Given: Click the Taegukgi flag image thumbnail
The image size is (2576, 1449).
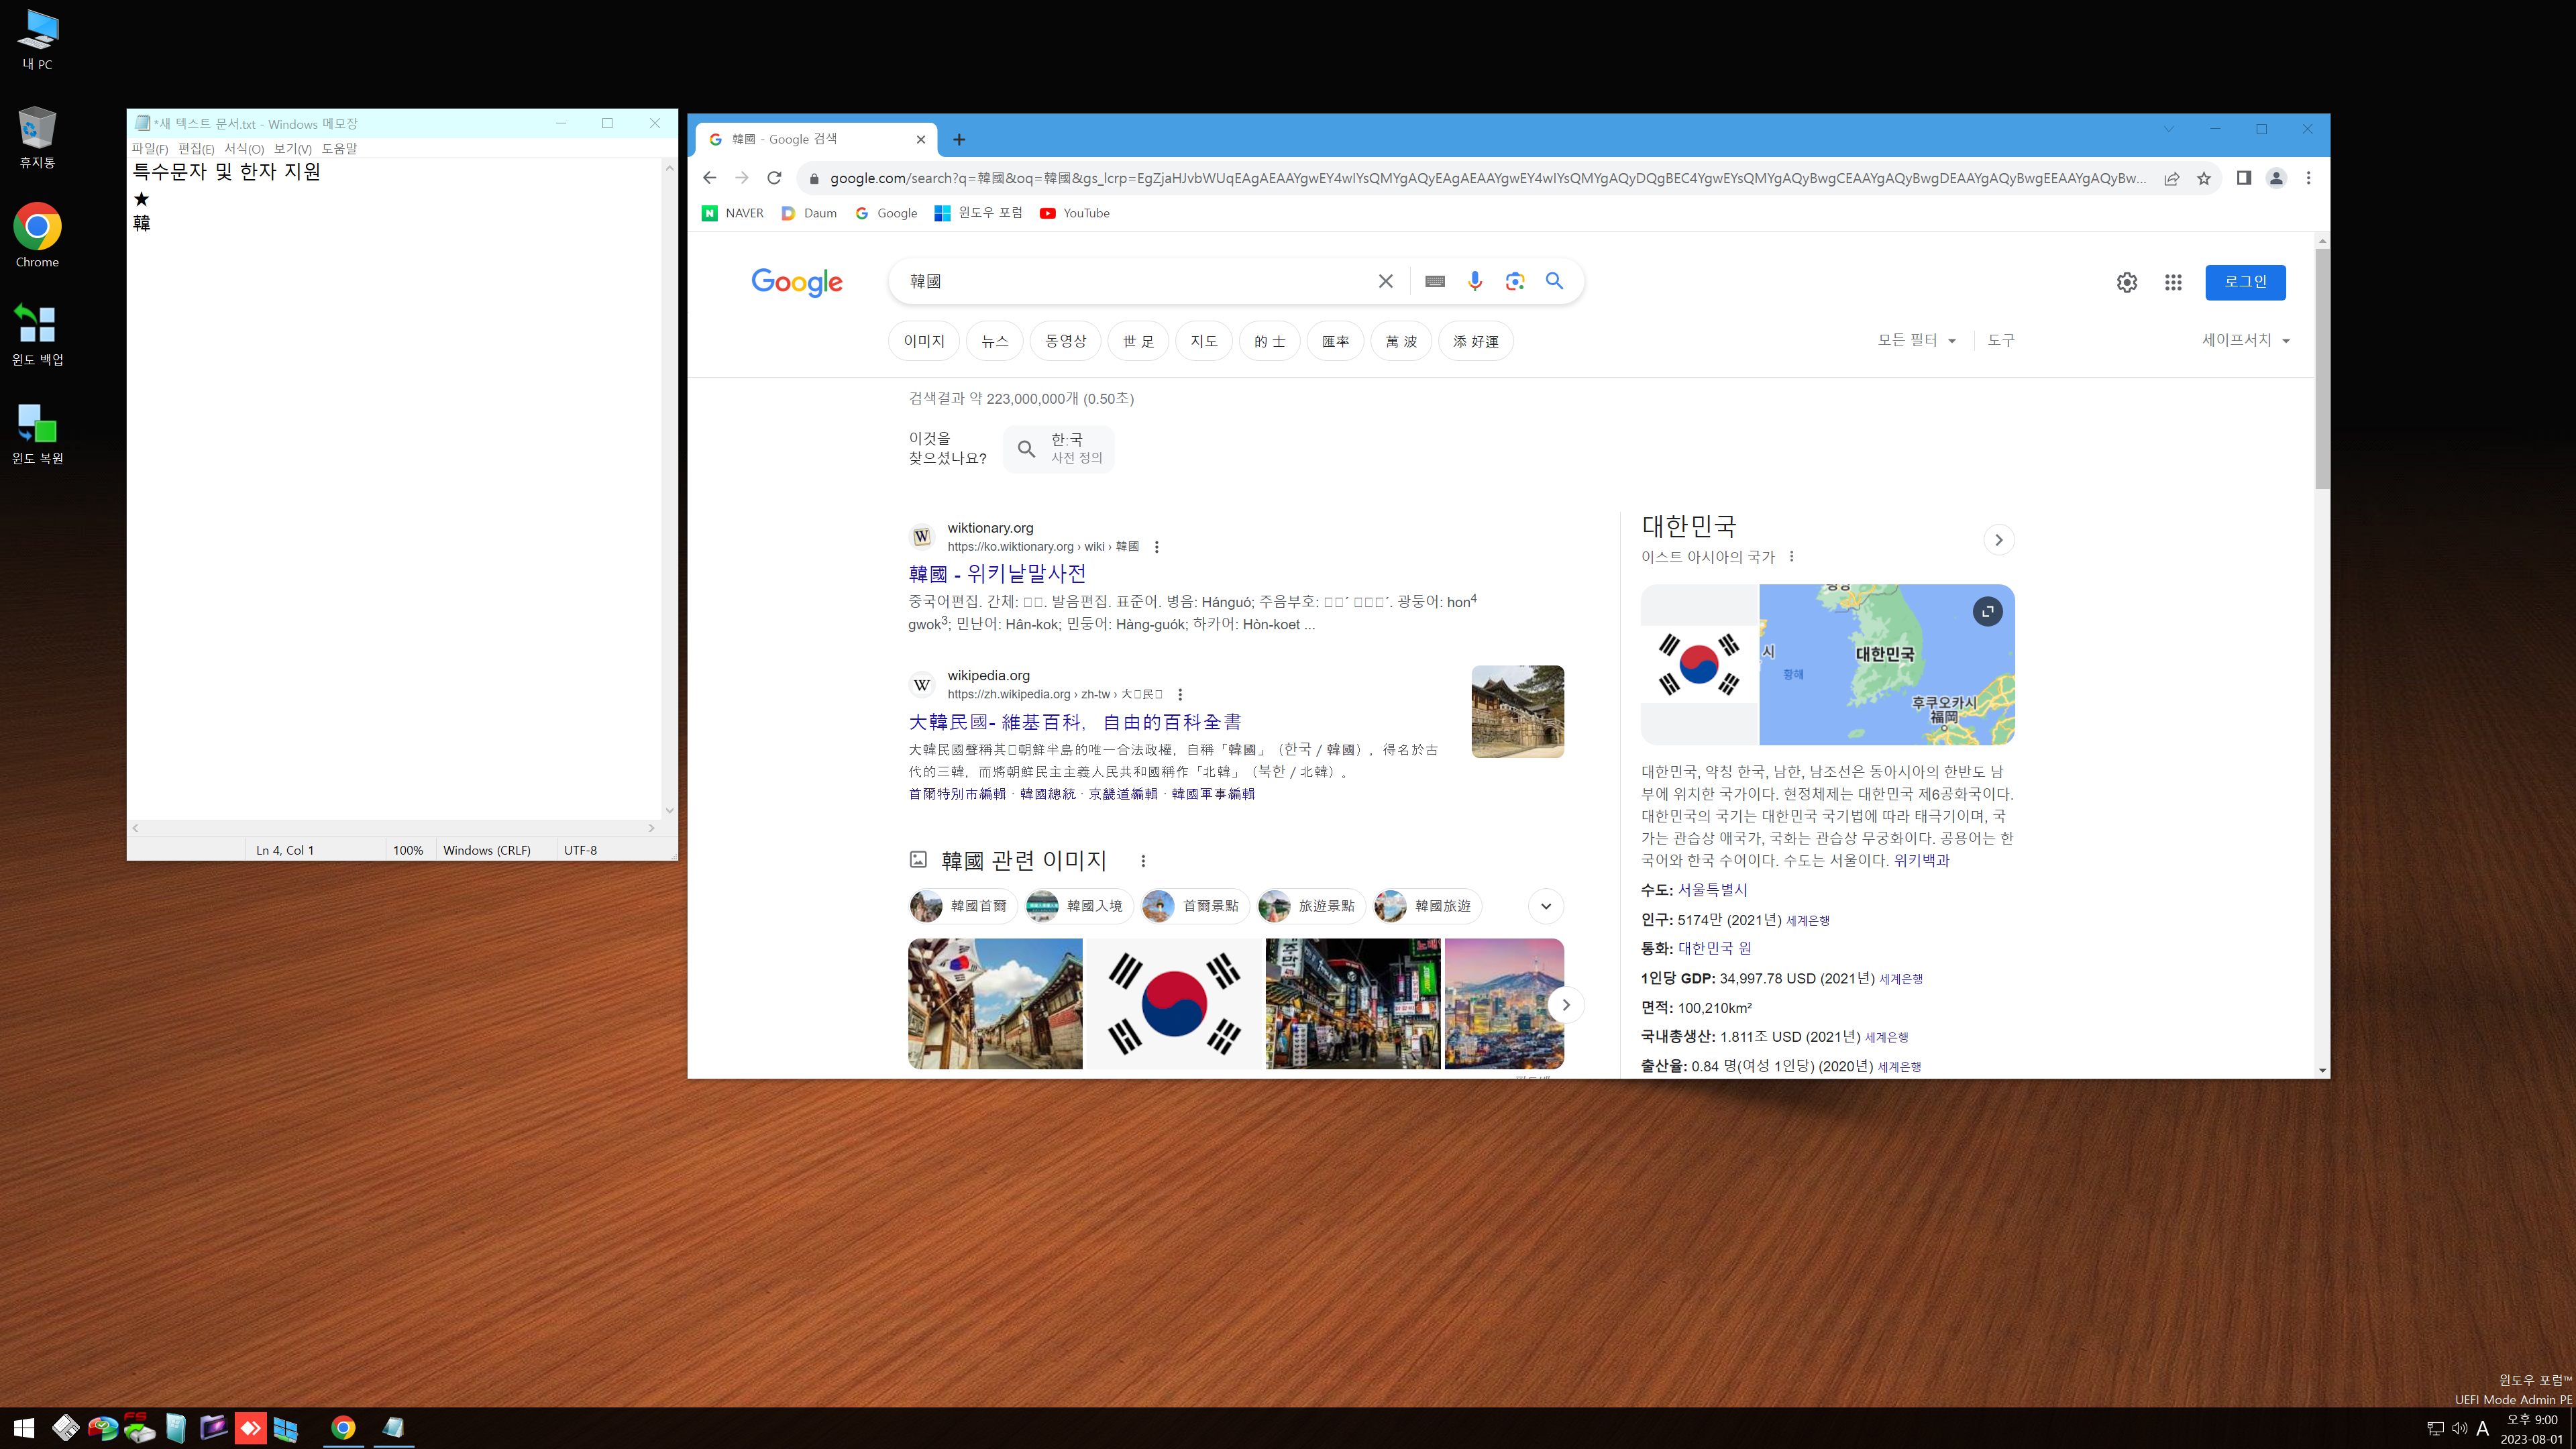Looking at the screenshot, I should (1174, 1004).
